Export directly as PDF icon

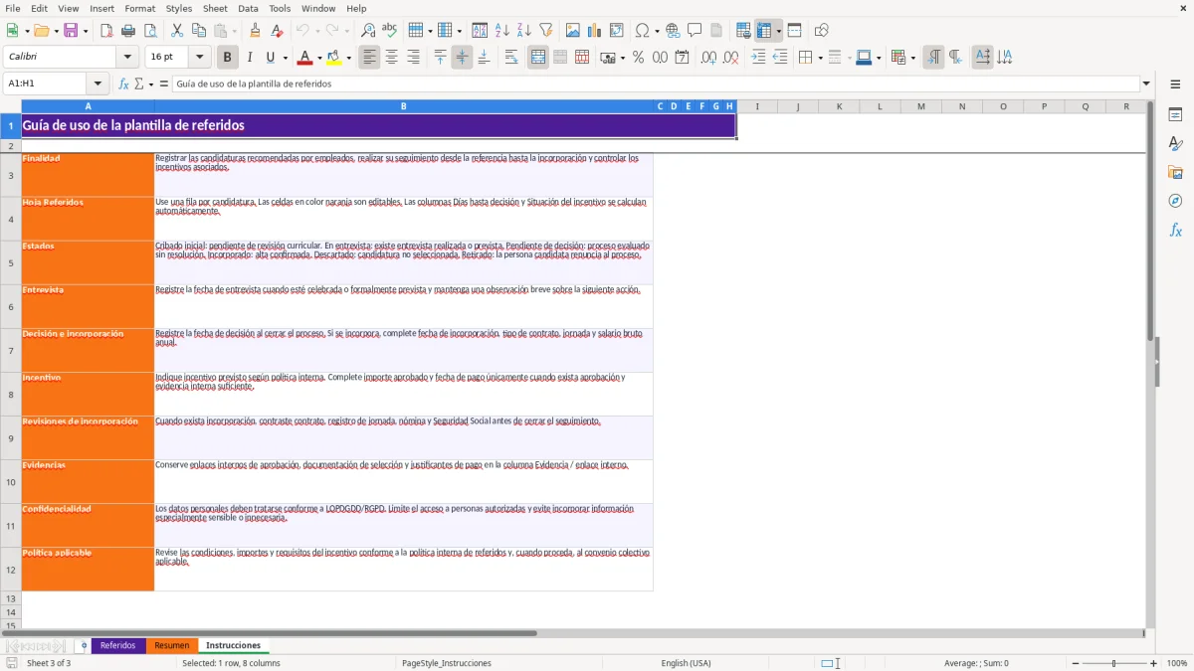point(106,31)
